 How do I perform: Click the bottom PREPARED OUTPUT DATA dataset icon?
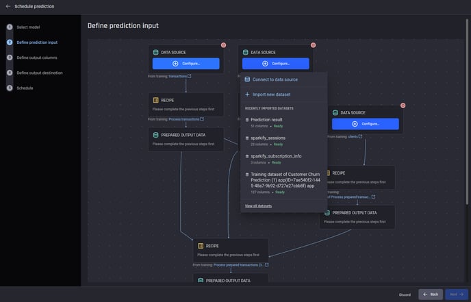click(x=201, y=280)
